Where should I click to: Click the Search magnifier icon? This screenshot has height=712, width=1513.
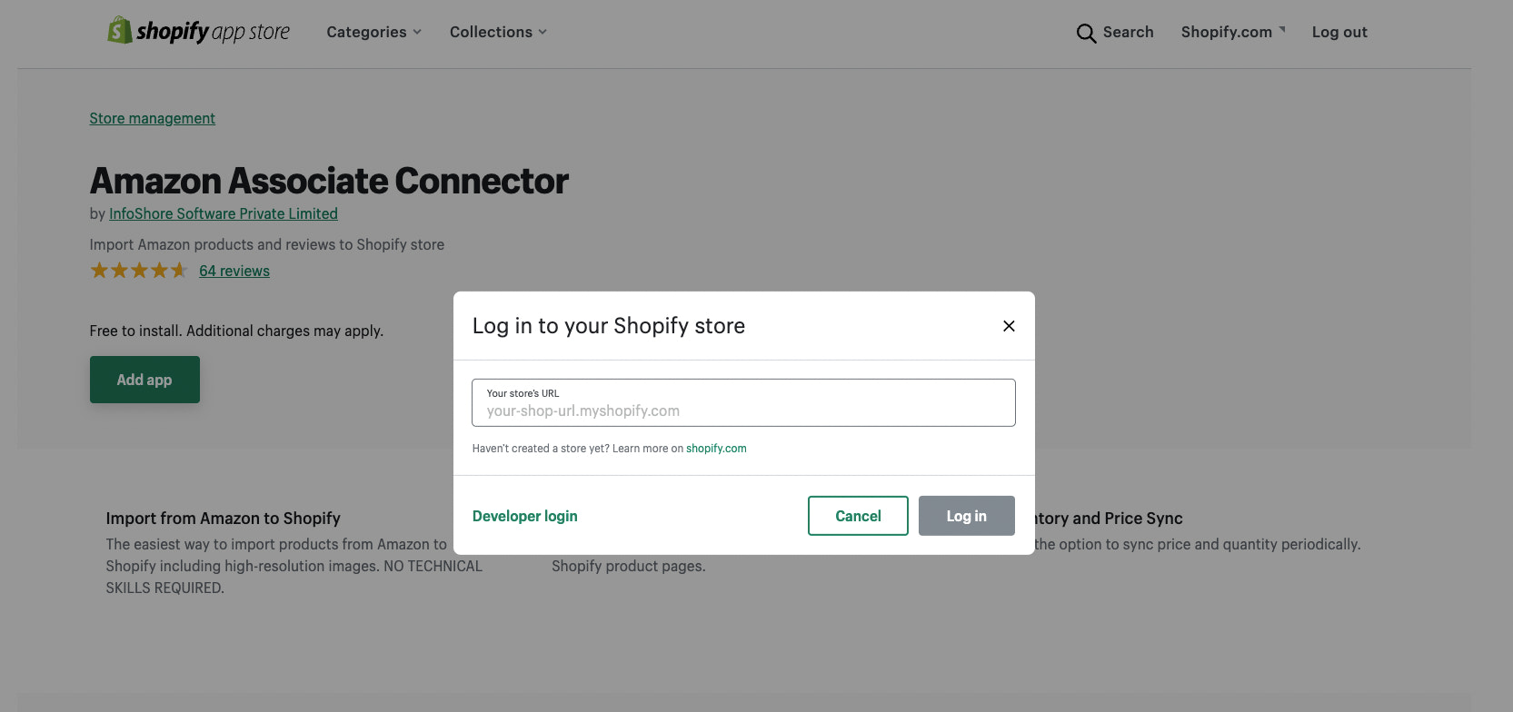pyautogui.click(x=1087, y=33)
